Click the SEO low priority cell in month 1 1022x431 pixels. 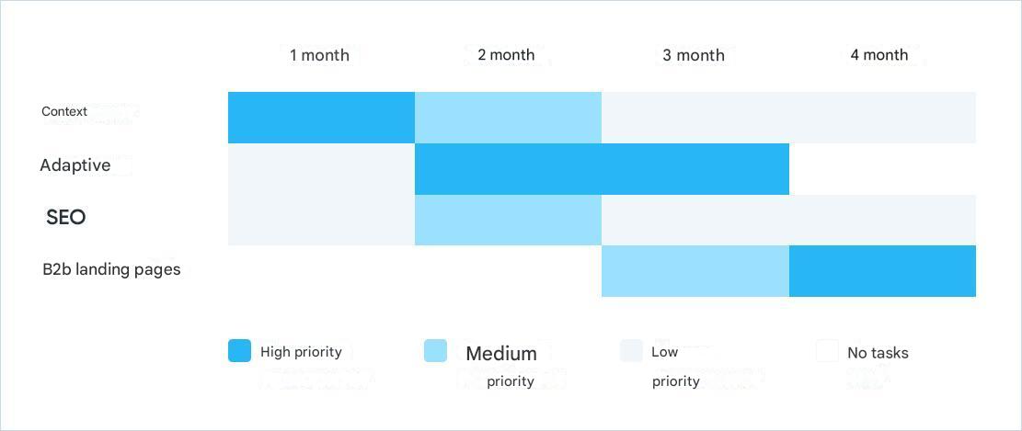[321, 221]
